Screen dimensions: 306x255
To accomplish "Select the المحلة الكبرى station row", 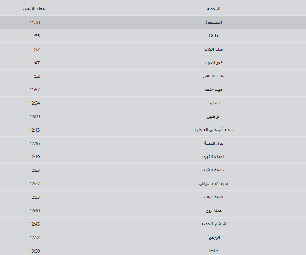I will point(153,157).
